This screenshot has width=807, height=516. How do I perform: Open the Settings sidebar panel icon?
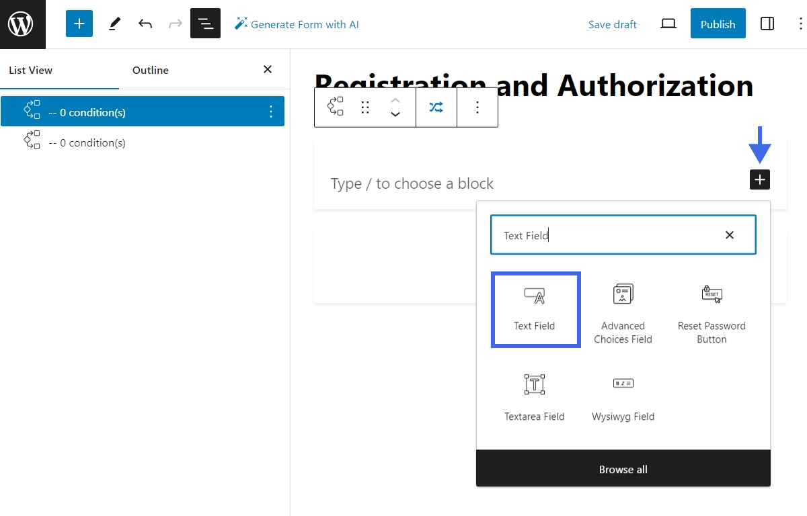(x=767, y=24)
